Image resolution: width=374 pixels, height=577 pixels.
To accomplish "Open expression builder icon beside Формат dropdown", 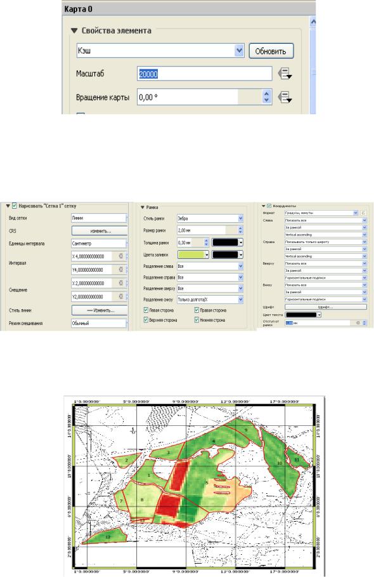I will coord(363,213).
